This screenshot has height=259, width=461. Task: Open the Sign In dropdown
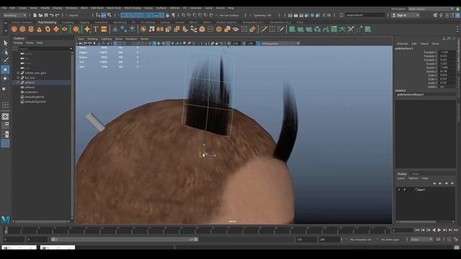(406, 15)
